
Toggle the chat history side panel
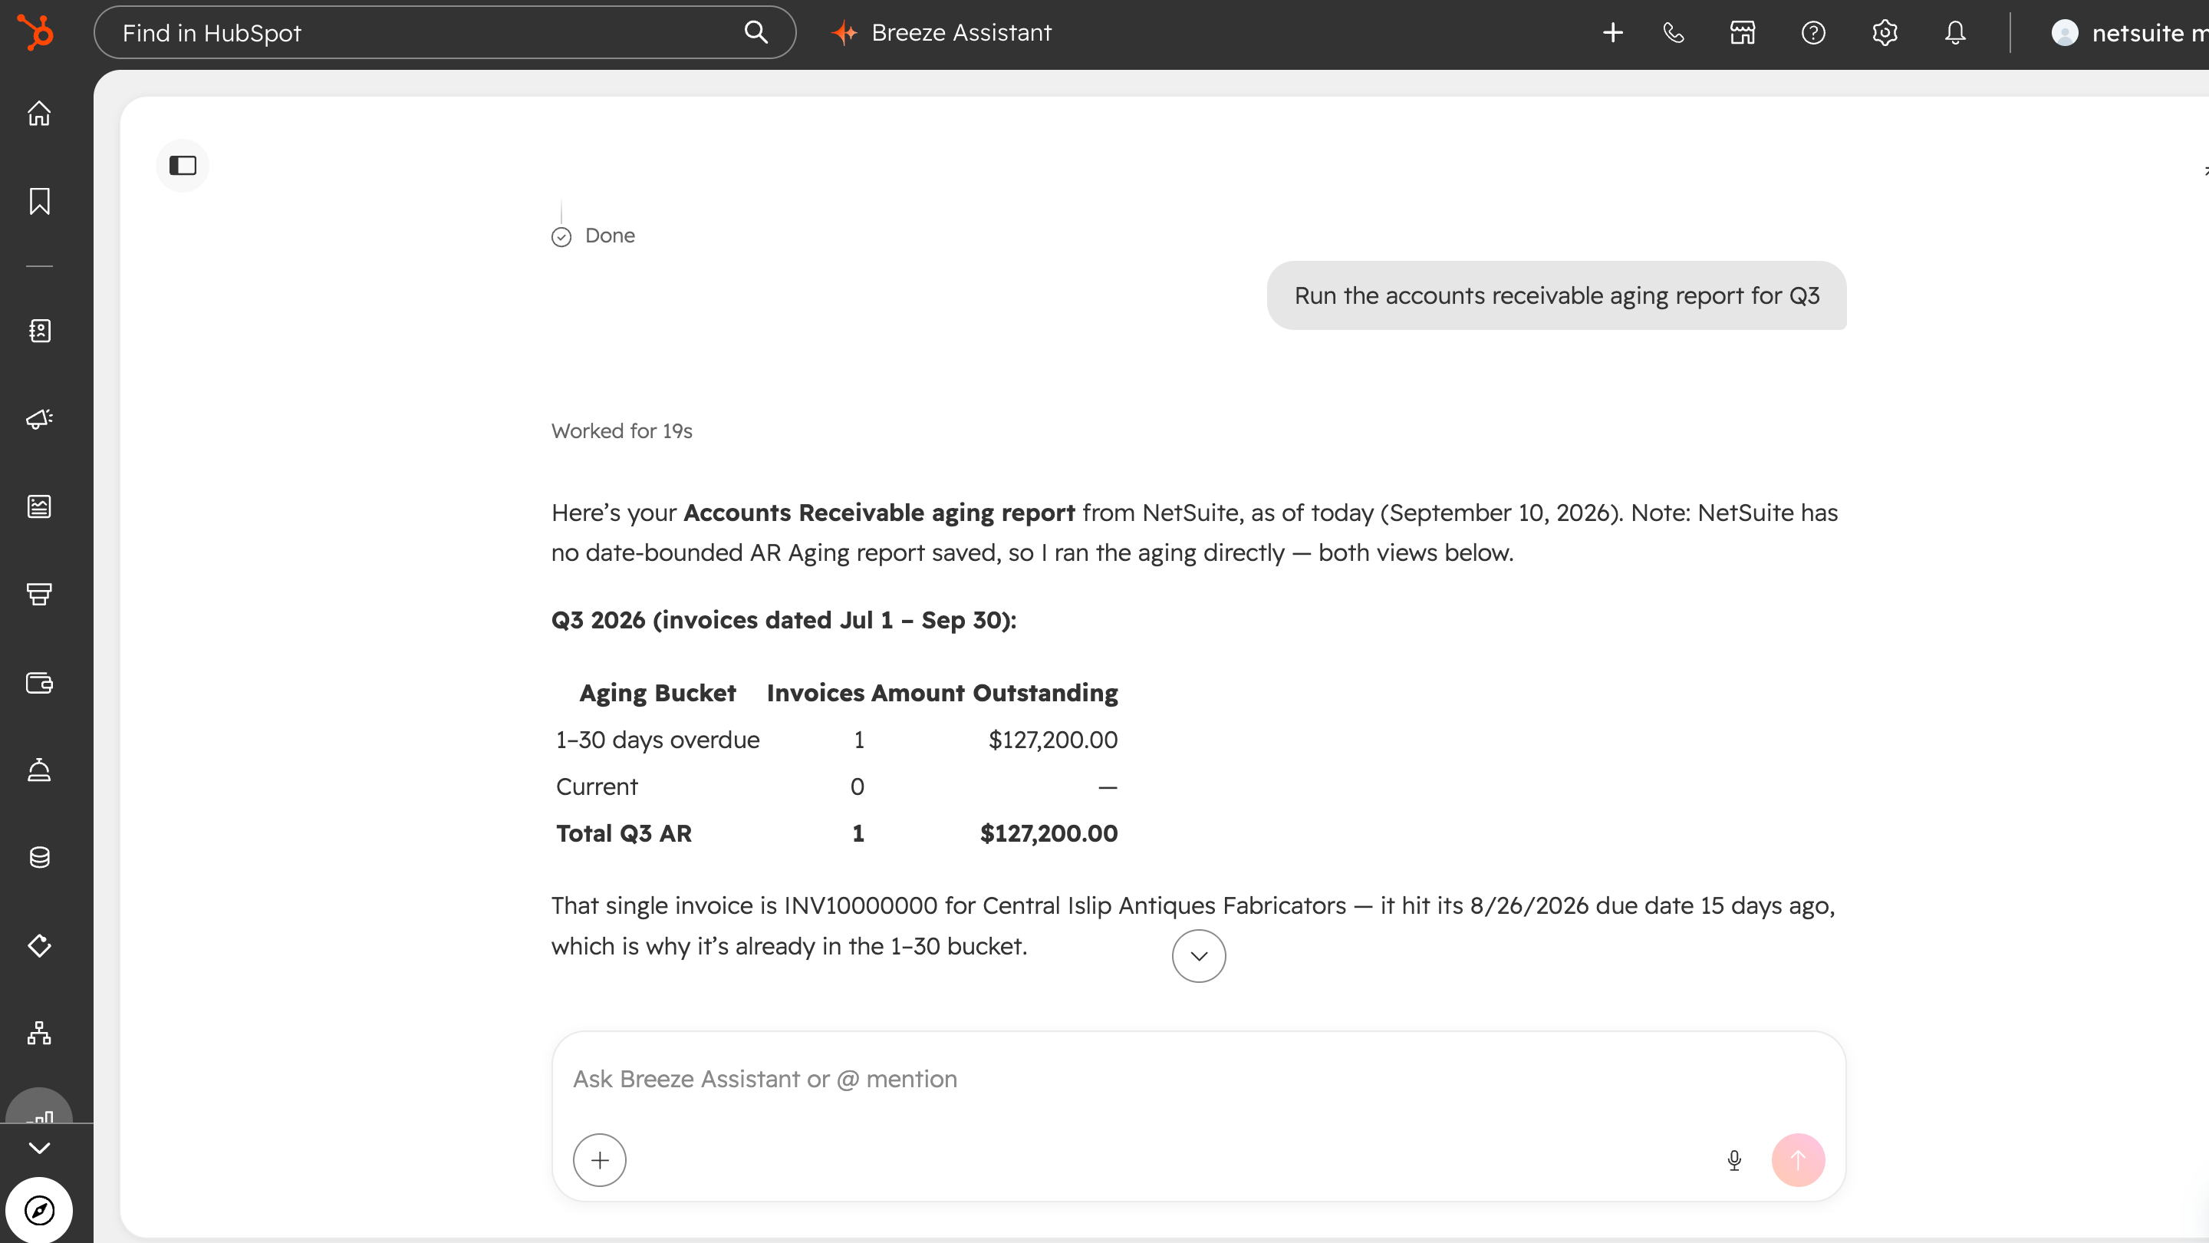pos(183,165)
